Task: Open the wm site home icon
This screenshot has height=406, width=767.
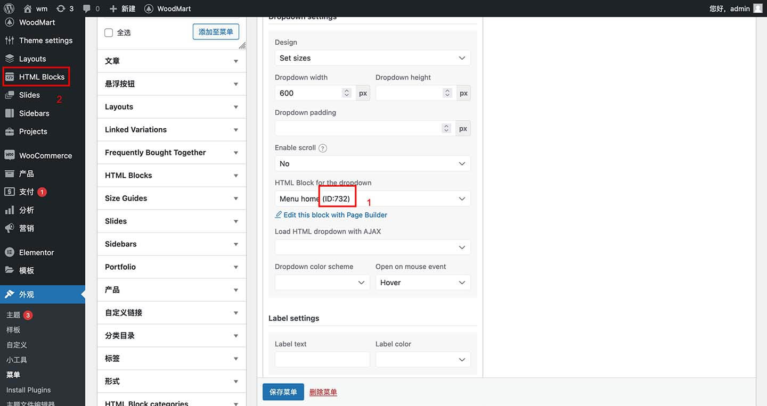Action: click(28, 9)
